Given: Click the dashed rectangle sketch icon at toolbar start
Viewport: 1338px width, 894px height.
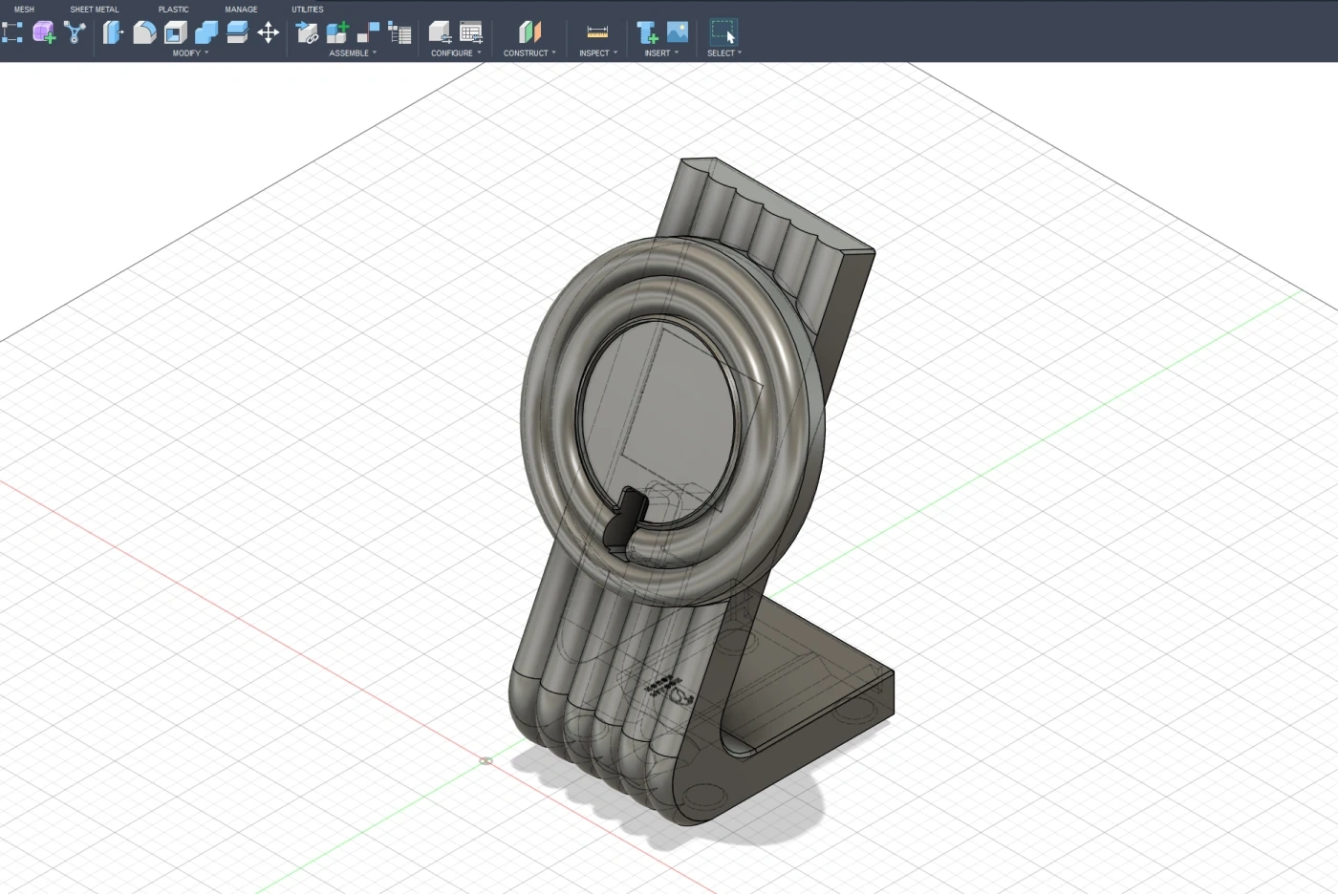Looking at the screenshot, I should click(12, 32).
